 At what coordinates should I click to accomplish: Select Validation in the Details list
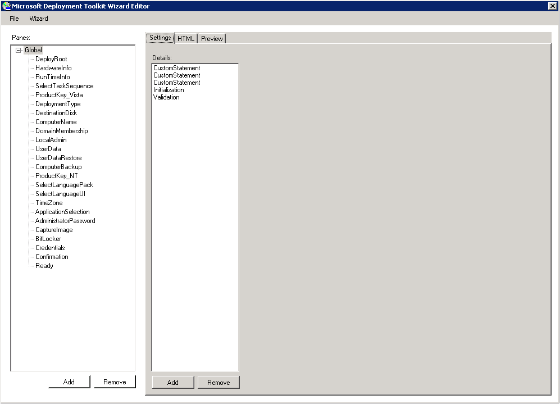(167, 97)
